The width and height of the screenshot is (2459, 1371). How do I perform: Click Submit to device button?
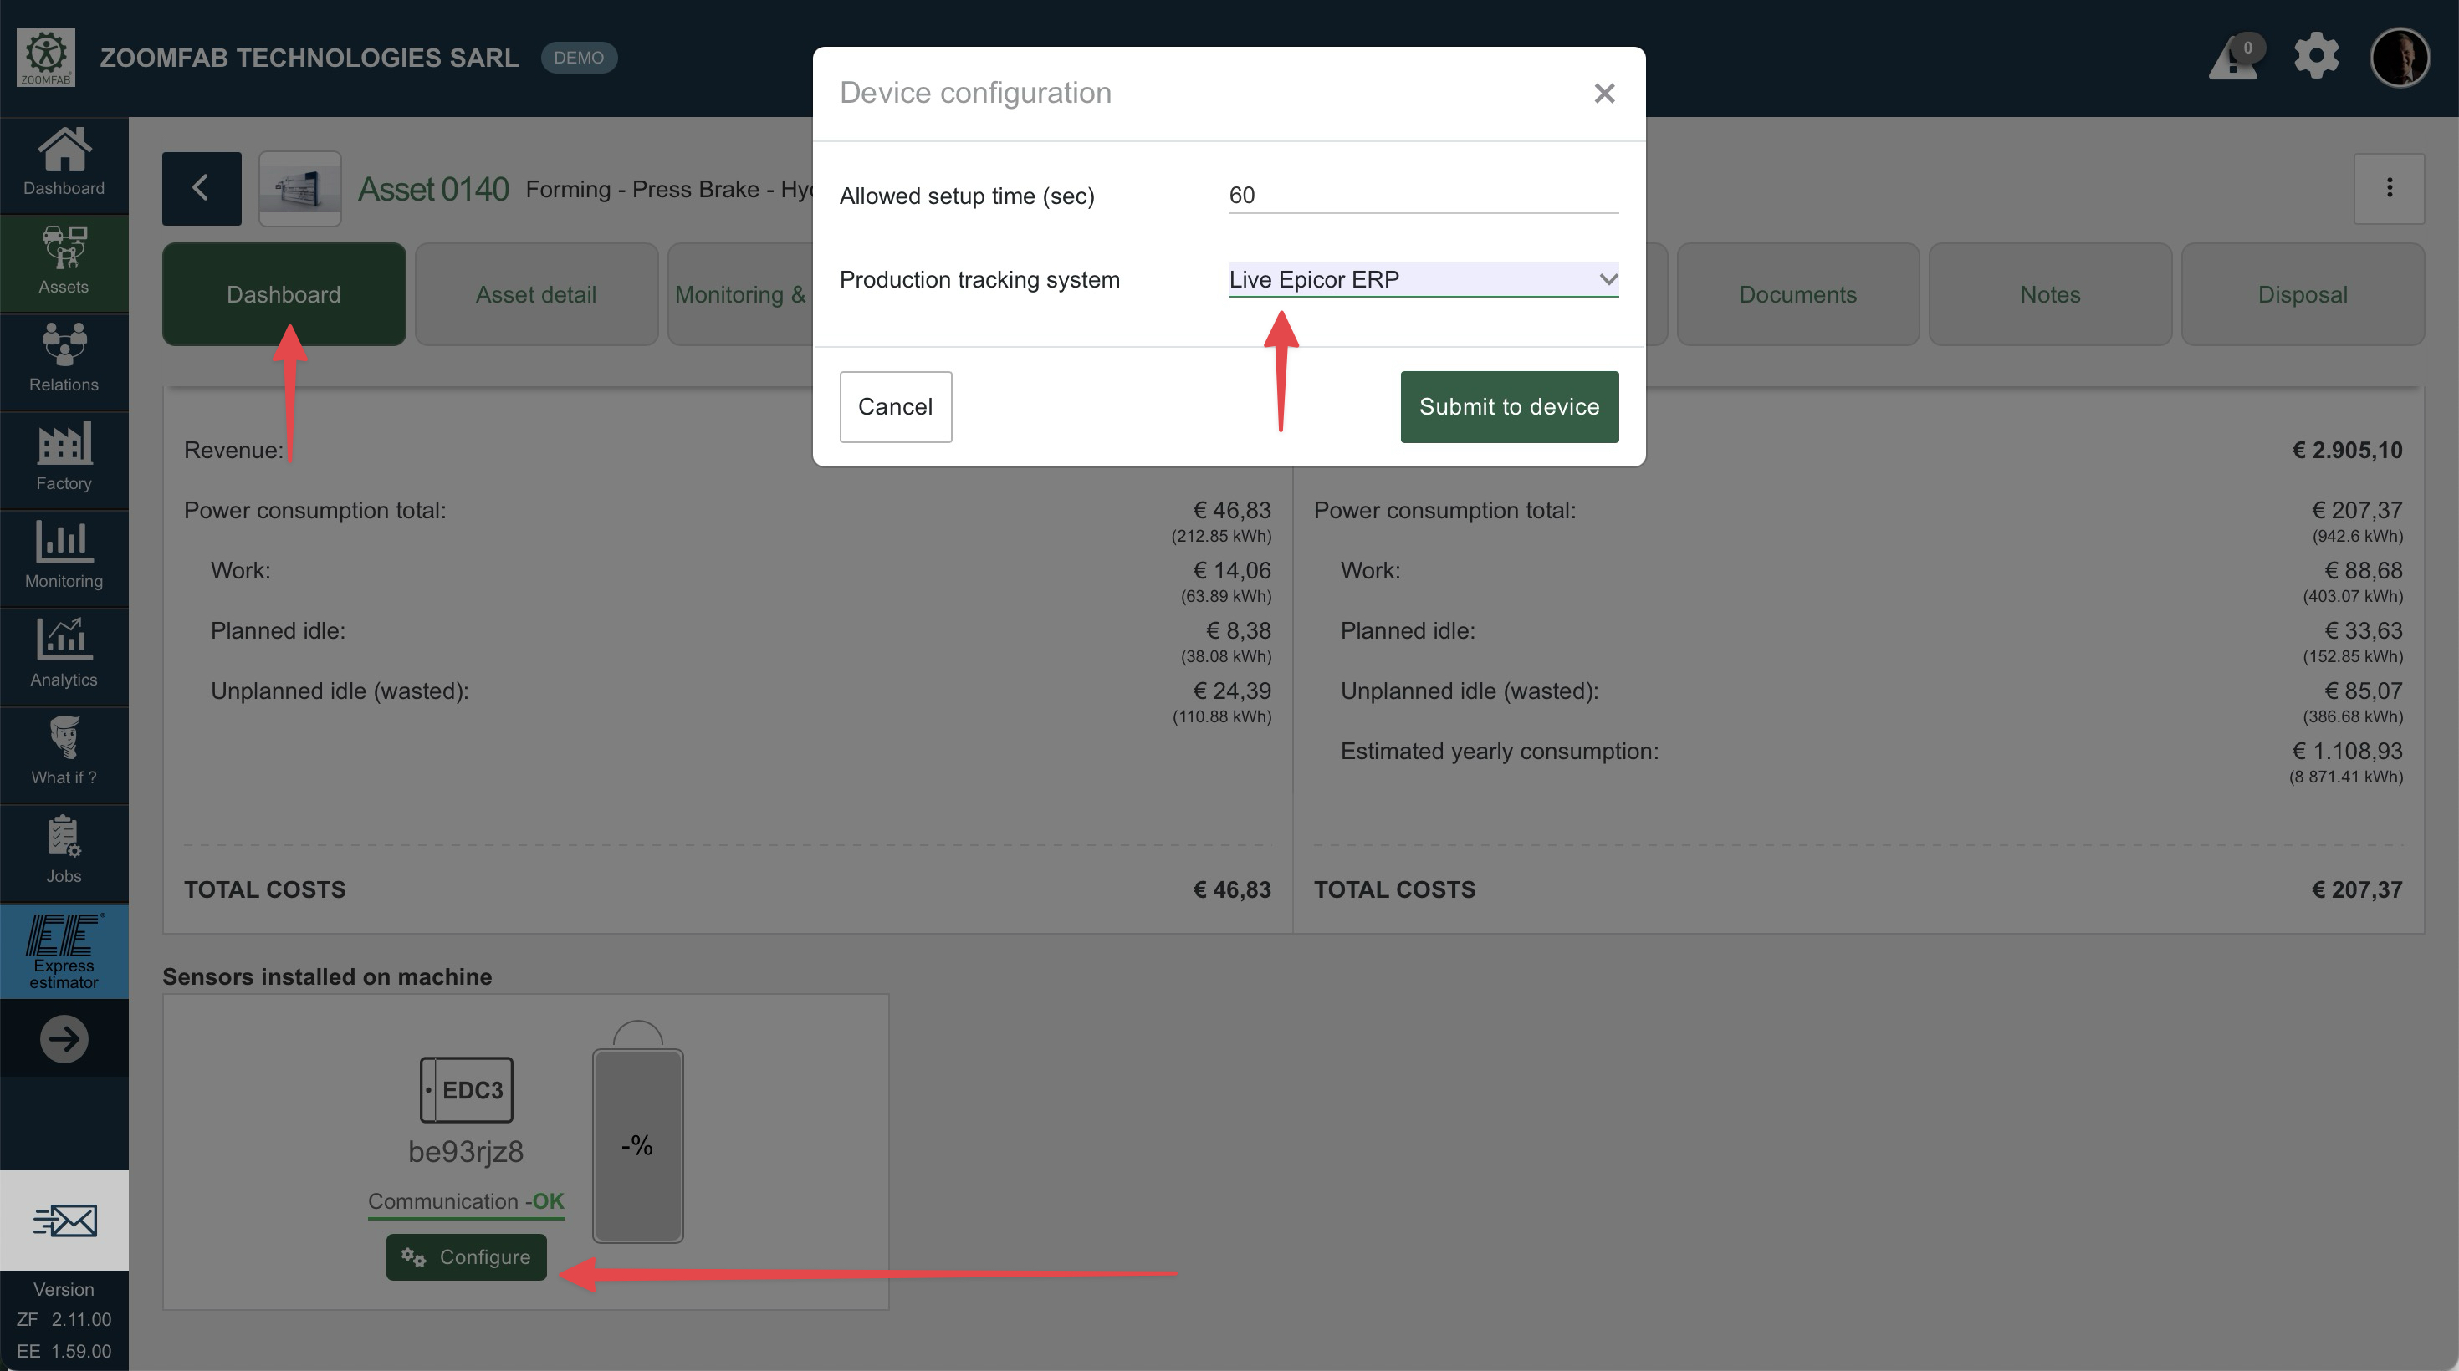[1508, 406]
